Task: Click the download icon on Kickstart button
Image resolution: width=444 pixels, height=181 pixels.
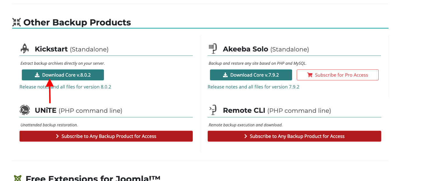Action: point(37,75)
